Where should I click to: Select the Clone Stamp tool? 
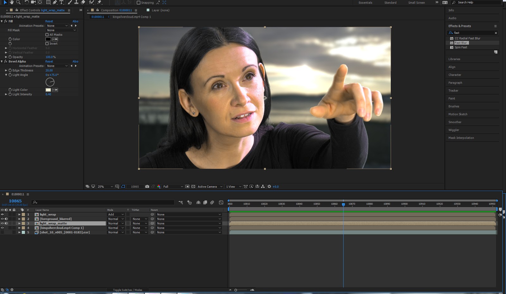76,3
